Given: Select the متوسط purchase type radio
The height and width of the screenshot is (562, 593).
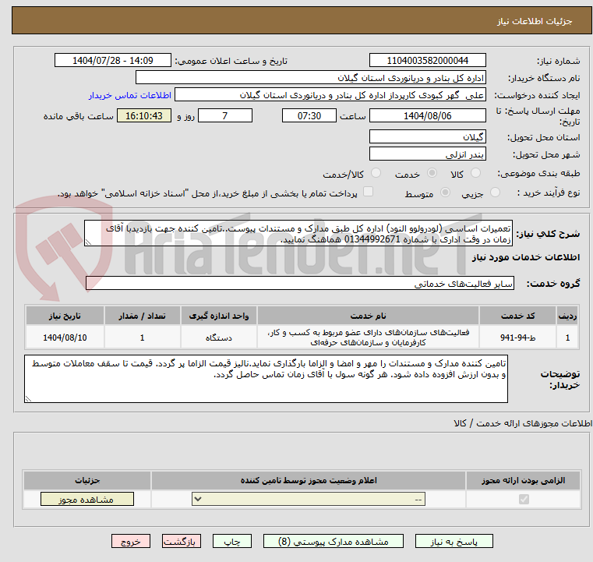Looking at the screenshot, I should click(446, 193).
